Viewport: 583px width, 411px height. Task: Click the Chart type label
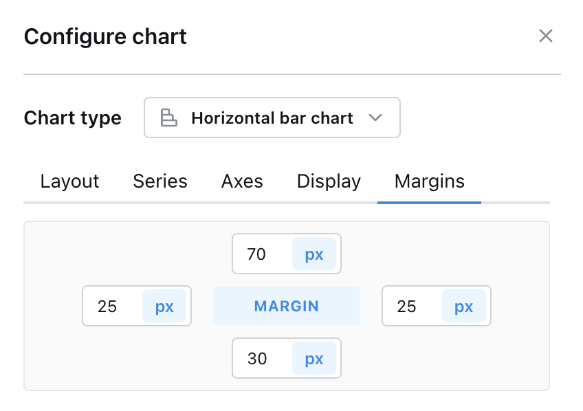(73, 118)
